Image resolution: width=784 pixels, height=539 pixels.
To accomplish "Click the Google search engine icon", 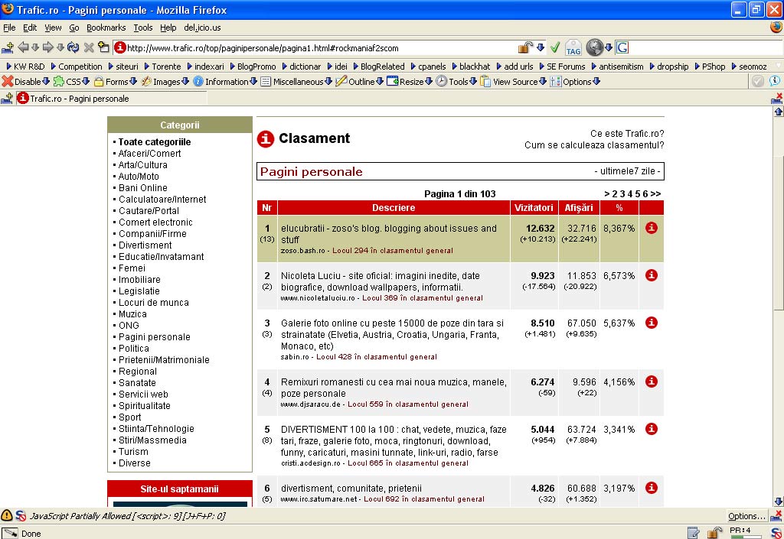I will coord(622,47).
